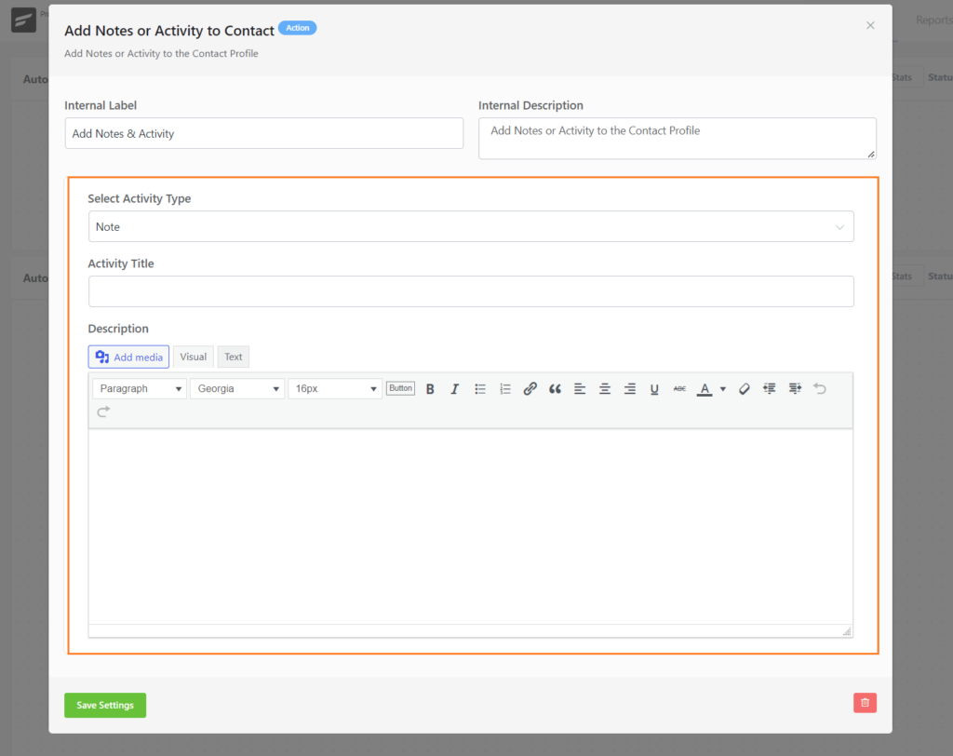Change the font using the Georgia dropdown
This screenshot has height=756, width=953.
point(237,388)
